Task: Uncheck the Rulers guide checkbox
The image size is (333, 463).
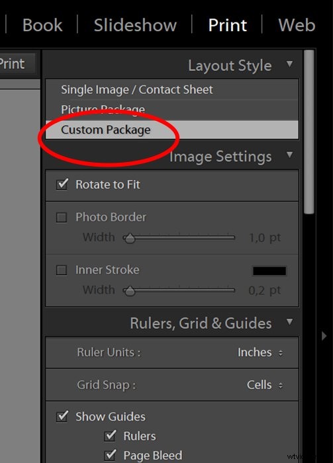Action: [110, 435]
